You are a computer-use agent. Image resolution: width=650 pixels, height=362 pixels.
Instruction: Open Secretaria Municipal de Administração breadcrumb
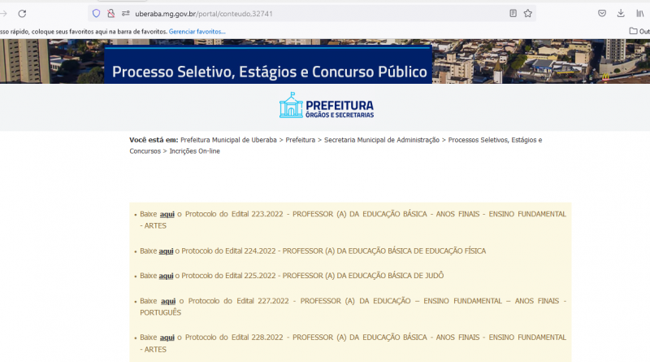381,140
